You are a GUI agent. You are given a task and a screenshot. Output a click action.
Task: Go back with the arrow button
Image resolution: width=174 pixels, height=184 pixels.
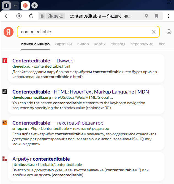tap(7, 16)
